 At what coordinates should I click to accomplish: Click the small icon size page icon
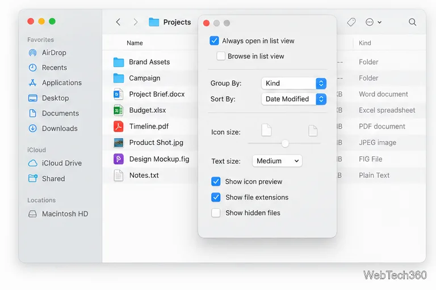(x=266, y=130)
